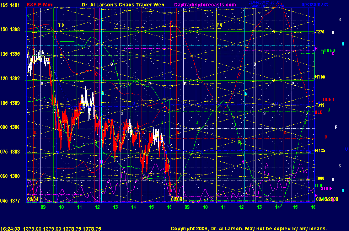Click the "1378.75 1378.75" closing quote values
This screenshot has height=231, width=349.
pos(82,229)
